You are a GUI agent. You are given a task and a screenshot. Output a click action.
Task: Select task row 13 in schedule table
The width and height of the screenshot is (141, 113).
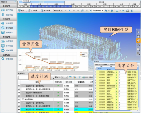pyautogui.click(x=55, y=89)
